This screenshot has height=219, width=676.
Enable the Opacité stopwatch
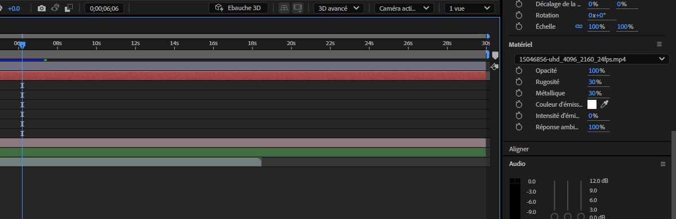click(519, 71)
